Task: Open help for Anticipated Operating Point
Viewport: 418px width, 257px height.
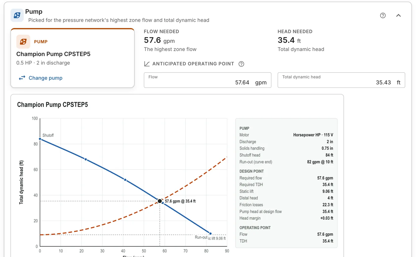Action: (242, 64)
